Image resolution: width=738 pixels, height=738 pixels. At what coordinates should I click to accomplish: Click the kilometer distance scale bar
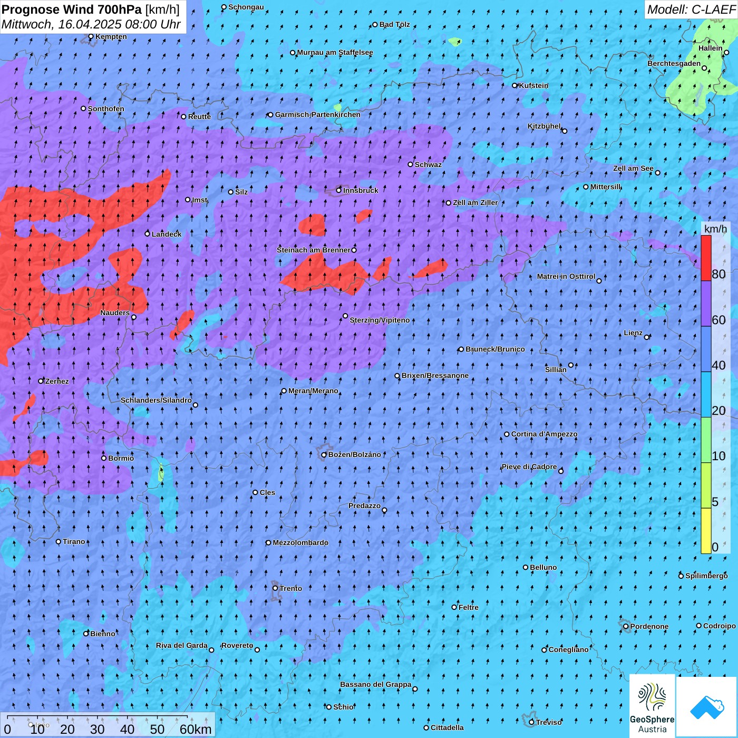[x=108, y=725]
